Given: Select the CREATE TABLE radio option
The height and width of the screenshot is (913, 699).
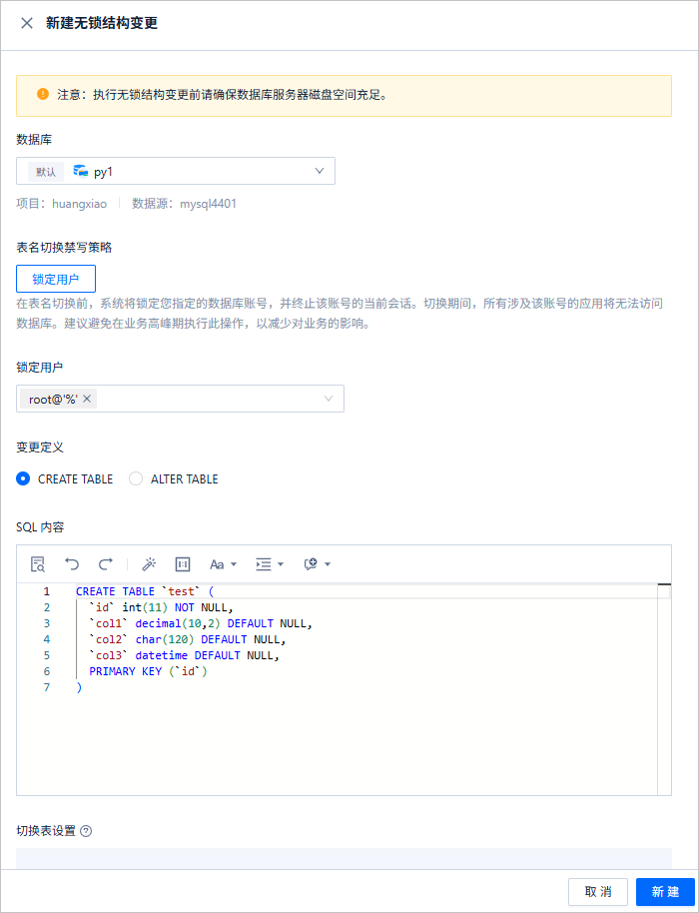Looking at the screenshot, I should (23, 479).
